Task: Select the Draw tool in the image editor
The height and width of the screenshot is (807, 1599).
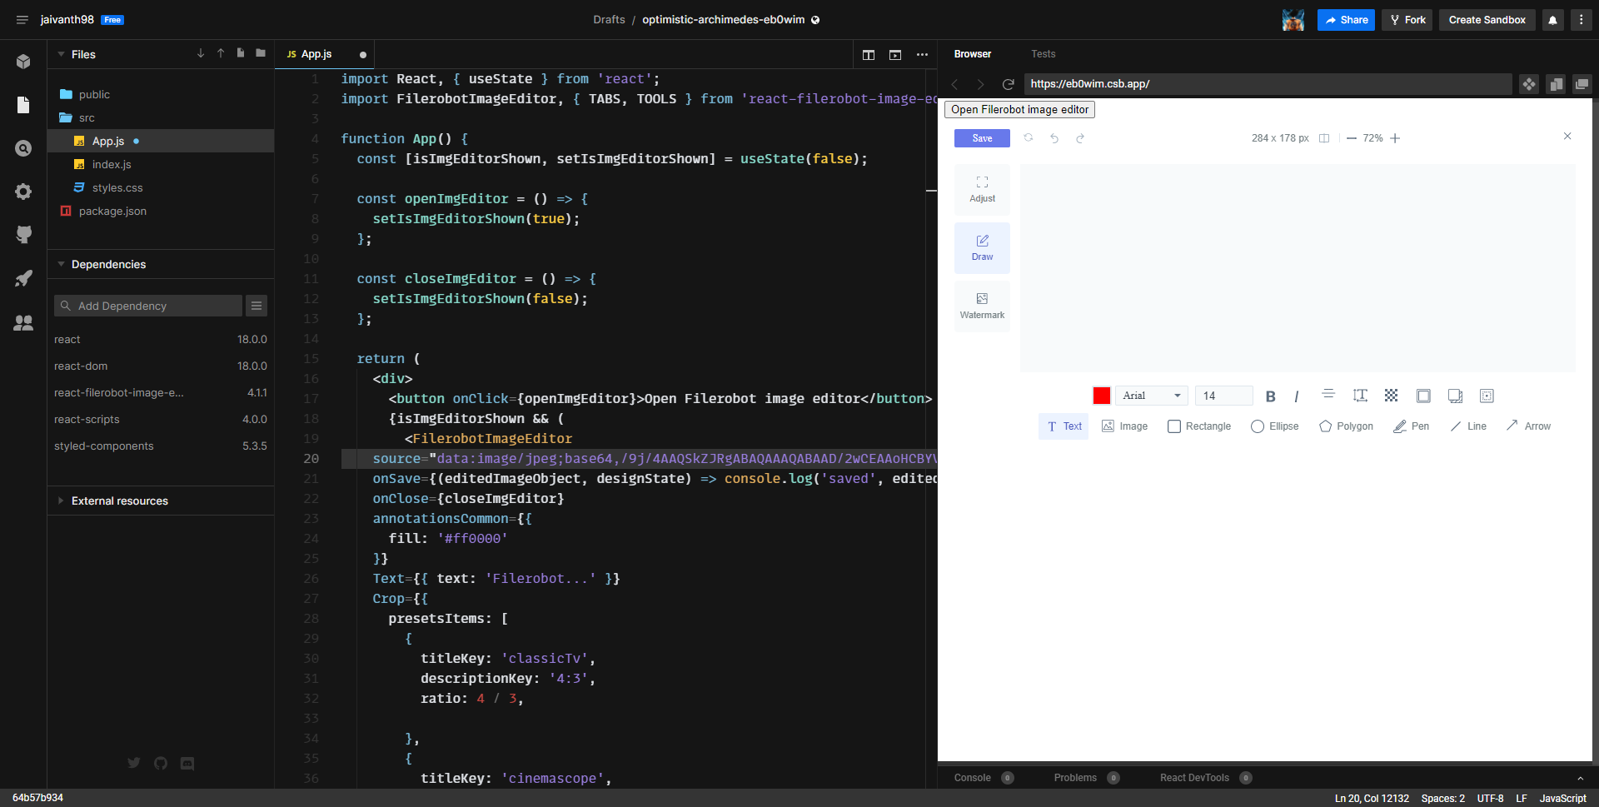Action: [982, 247]
